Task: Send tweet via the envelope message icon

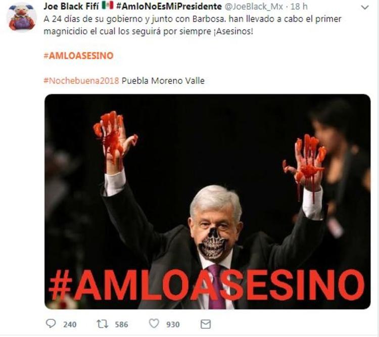Action: [206, 324]
